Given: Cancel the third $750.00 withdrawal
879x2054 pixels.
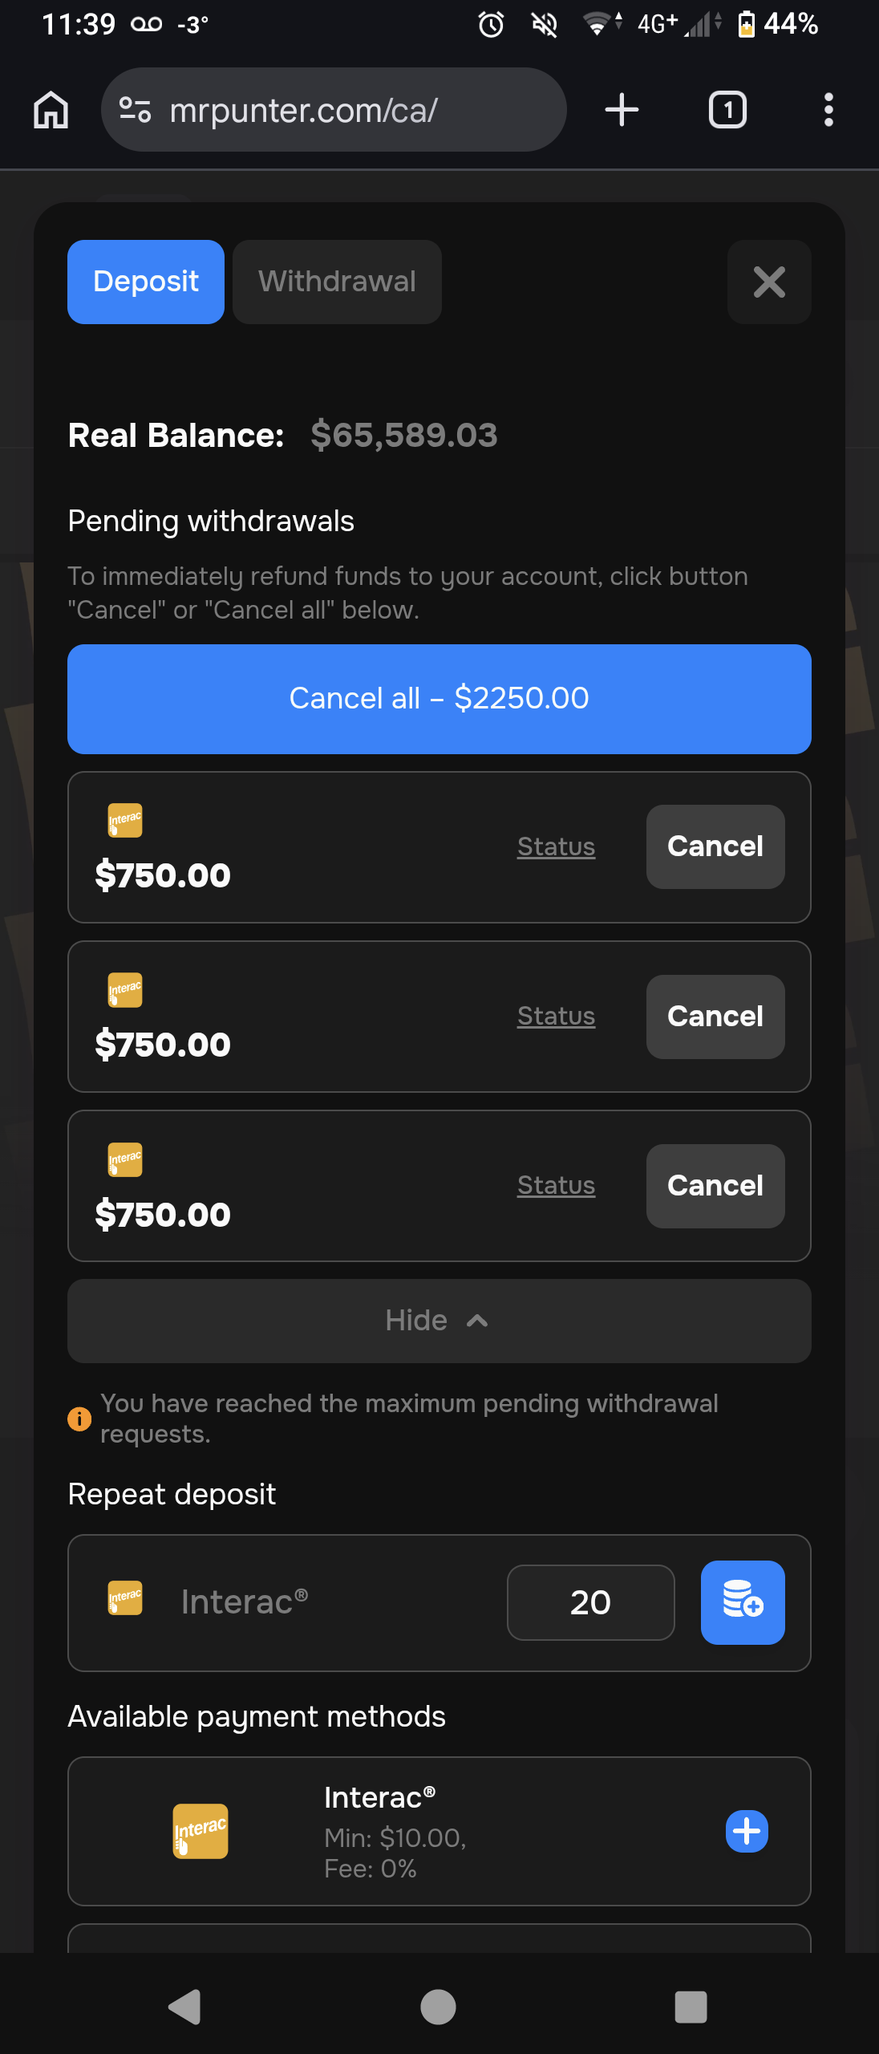Looking at the screenshot, I should point(715,1186).
